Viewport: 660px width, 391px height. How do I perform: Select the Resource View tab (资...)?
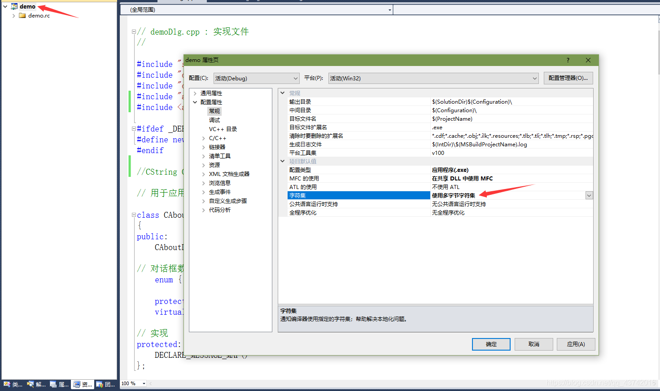[x=83, y=384]
